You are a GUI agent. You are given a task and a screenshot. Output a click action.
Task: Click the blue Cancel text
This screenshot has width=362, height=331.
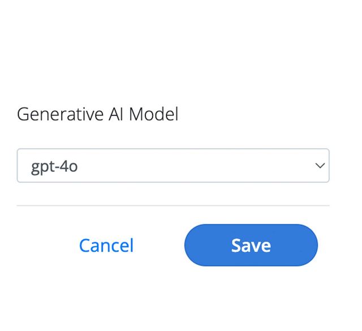(x=106, y=246)
